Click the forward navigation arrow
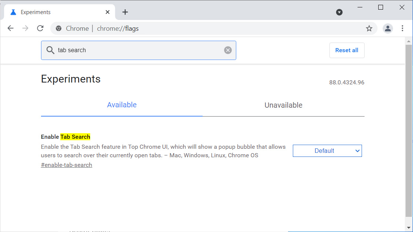The width and height of the screenshot is (413, 232). click(25, 28)
